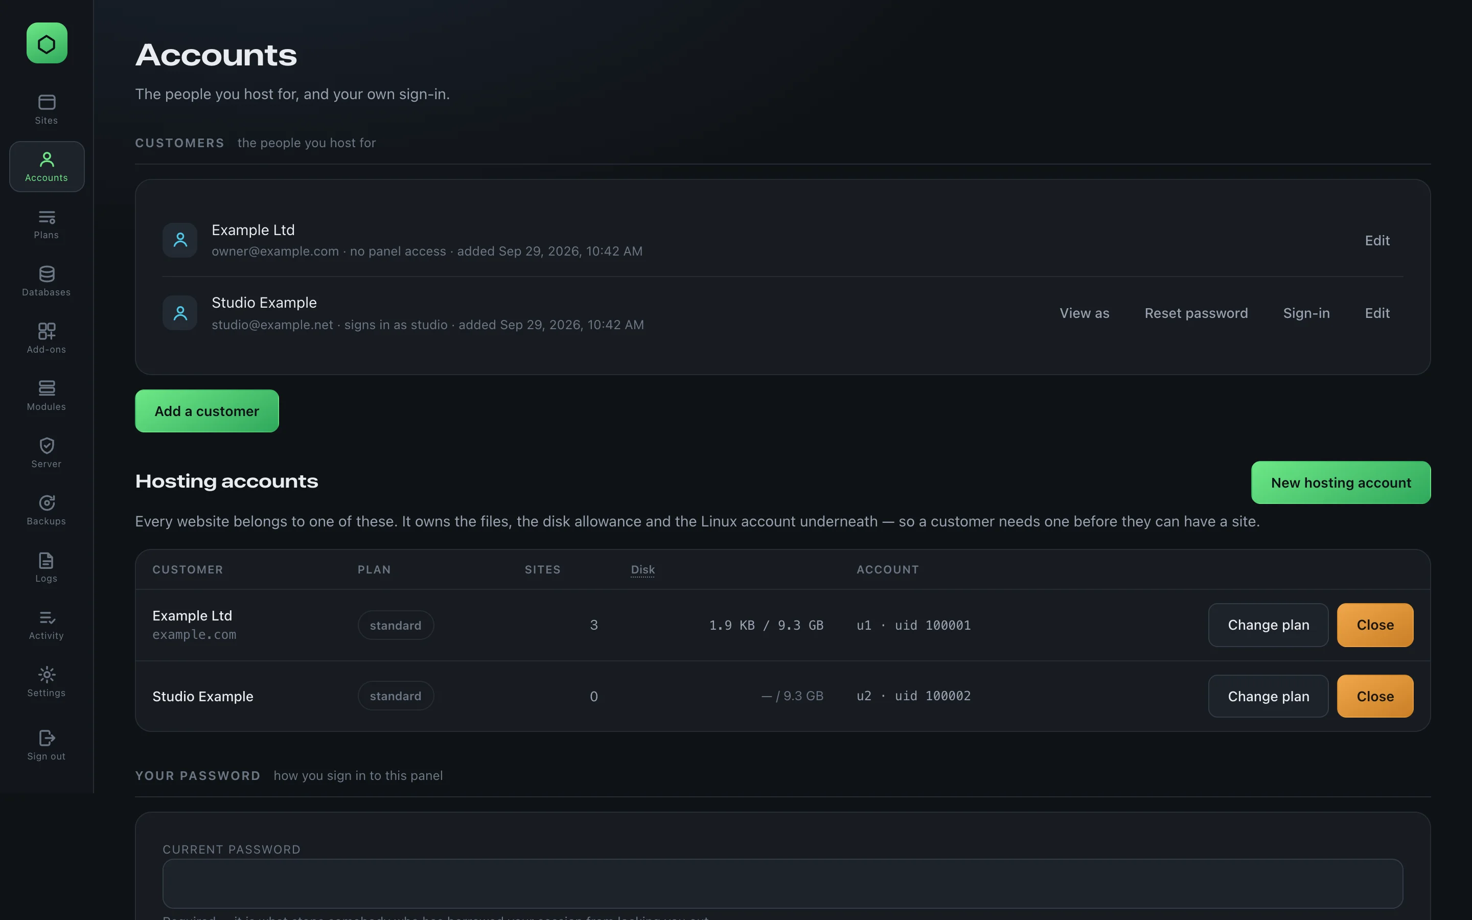Image resolution: width=1472 pixels, height=920 pixels.
Task: Open Sign-in options for Studio Example
Action: (x=1306, y=313)
